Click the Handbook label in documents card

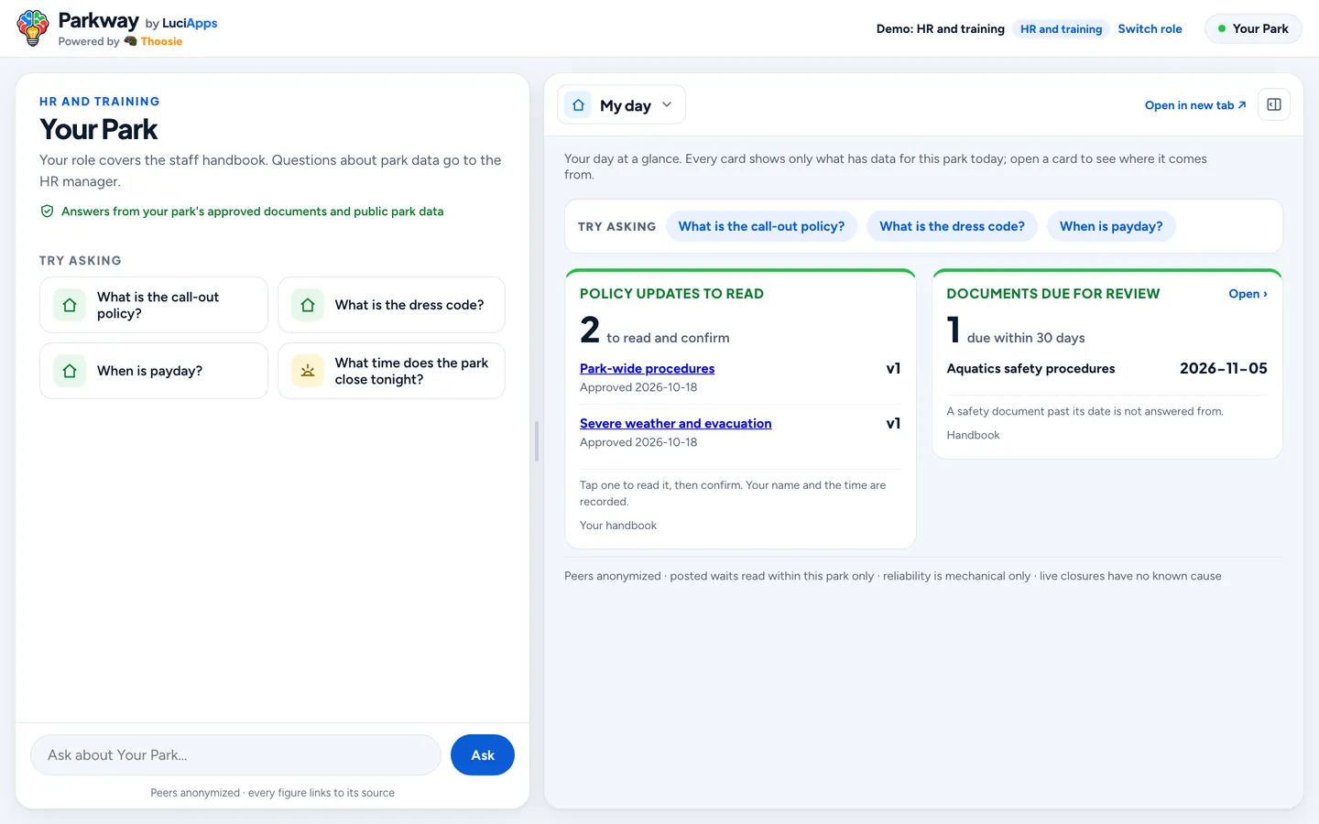973,435
